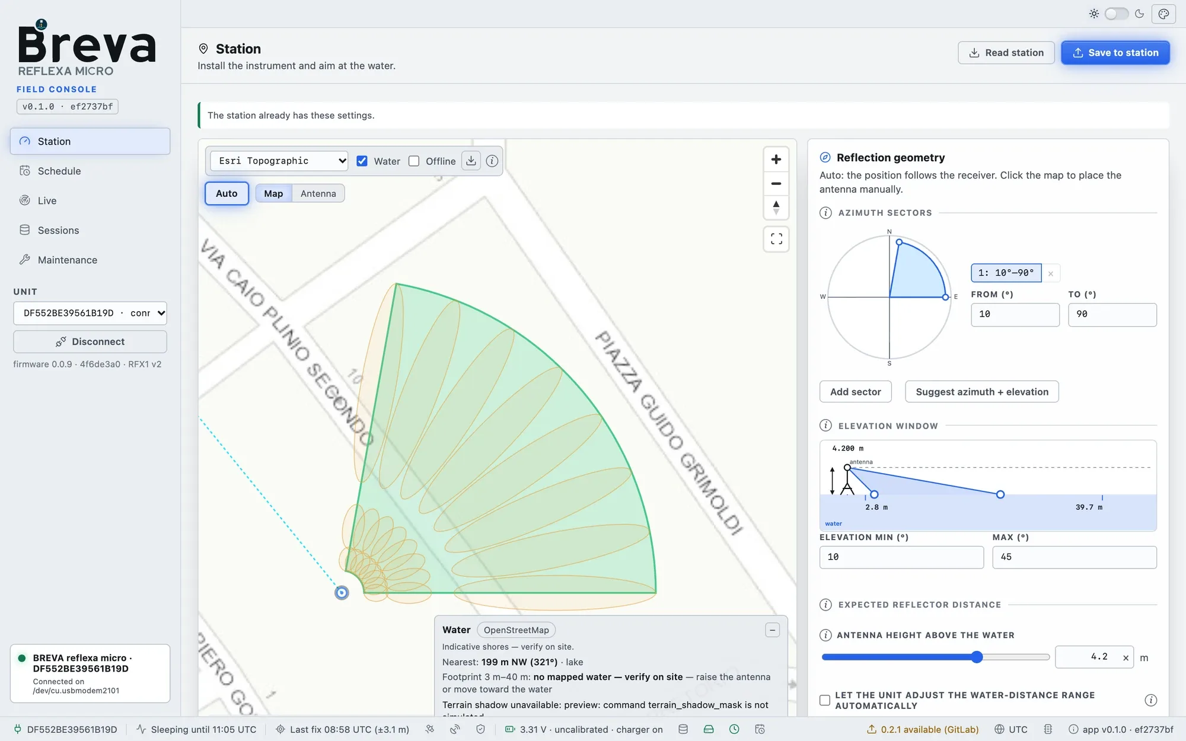Viewport: 1186px width, 741px height.
Task: Toggle the Offline map checkbox
Action: pos(414,161)
